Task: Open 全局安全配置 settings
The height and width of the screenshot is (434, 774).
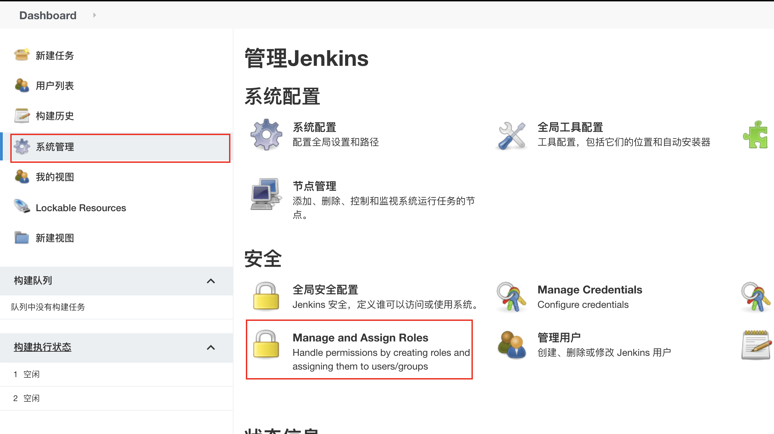Action: (x=325, y=290)
